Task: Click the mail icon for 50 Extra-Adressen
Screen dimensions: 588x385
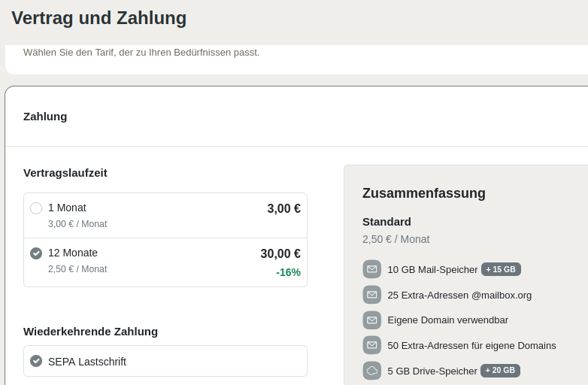Action: [371, 345]
